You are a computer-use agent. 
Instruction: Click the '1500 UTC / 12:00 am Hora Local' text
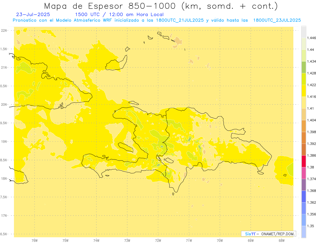[119, 14]
